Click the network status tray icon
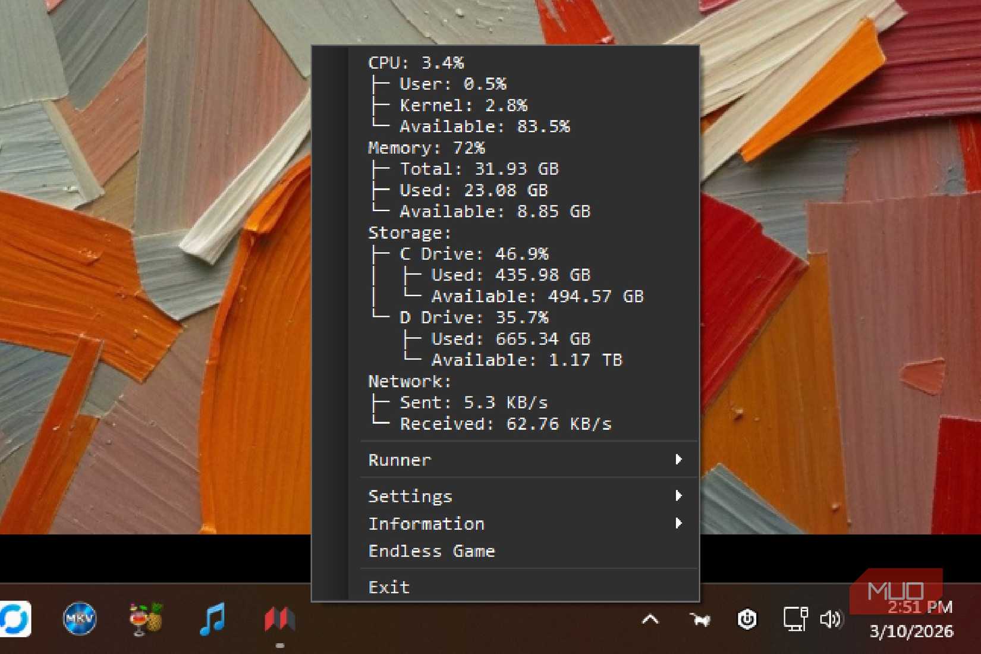Screen dimensions: 981x654 (795, 619)
